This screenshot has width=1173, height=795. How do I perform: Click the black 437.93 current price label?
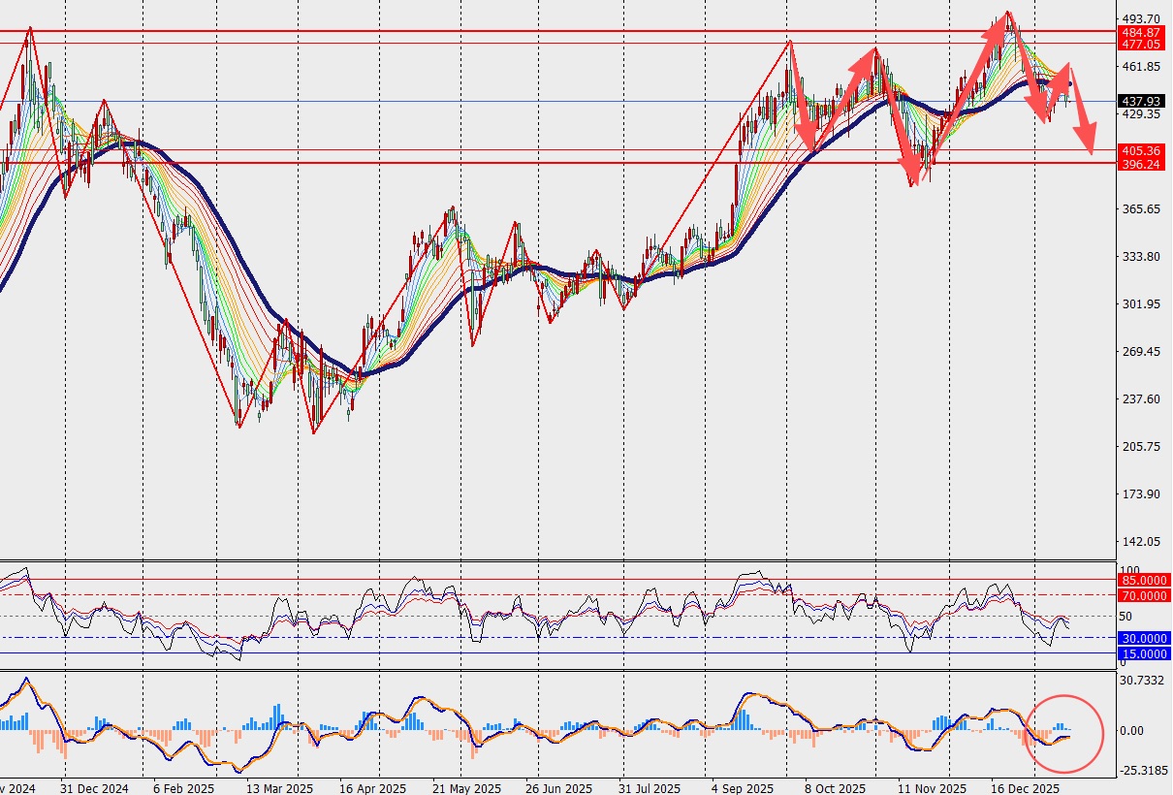click(1141, 101)
